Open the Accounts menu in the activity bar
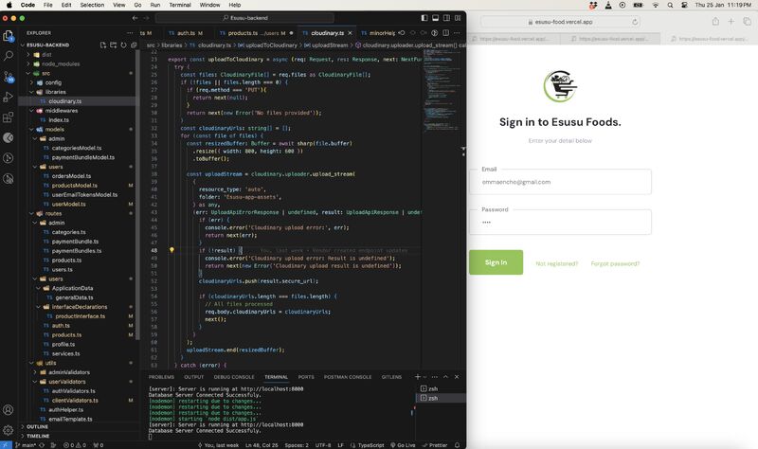This screenshot has width=758, height=449. click(9, 410)
